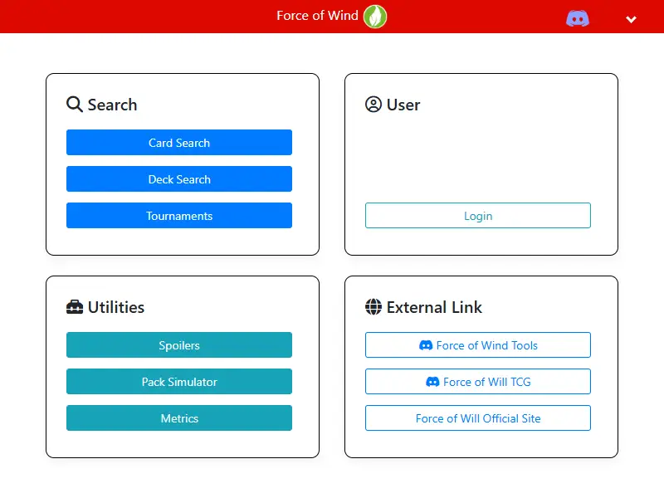Click the Login button
The image size is (664, 498).
(x=478, y=215)
